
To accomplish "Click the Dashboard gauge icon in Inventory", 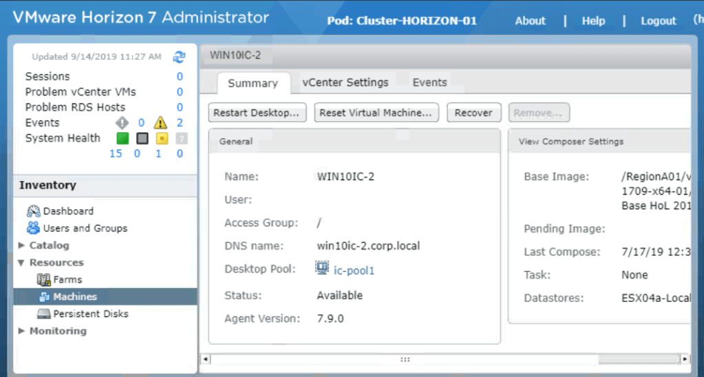I will point(34,211).
